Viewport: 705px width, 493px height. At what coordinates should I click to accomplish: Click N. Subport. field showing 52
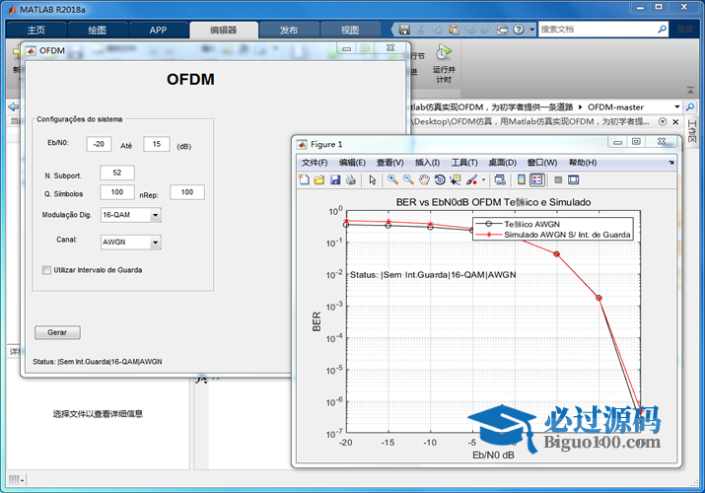(117, 173)
